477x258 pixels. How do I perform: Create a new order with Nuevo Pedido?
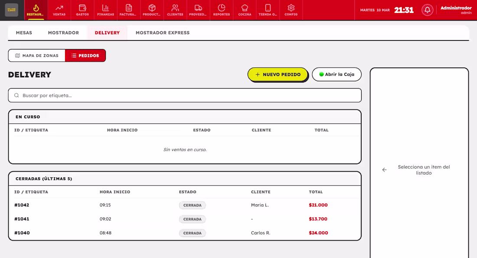pos(278,74)
